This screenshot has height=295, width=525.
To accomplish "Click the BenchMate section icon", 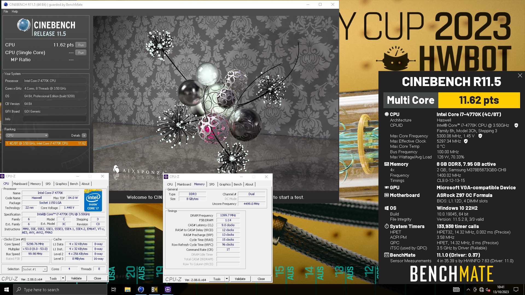I will click(386, 255).
